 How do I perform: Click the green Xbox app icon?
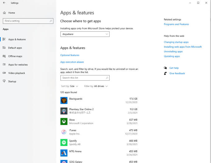64,122
